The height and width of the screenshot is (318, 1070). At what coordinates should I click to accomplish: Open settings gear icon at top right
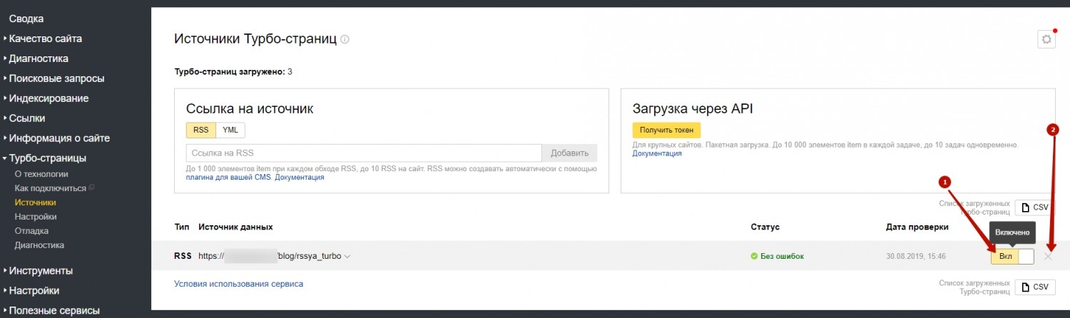tap(1046, 40)
